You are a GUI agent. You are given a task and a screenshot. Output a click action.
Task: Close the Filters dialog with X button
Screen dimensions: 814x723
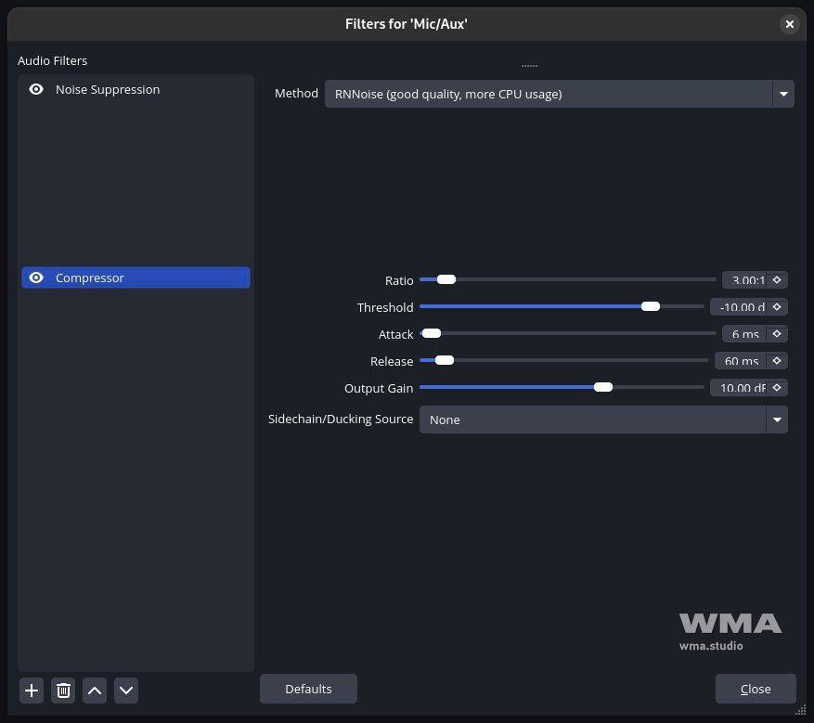[790, 24]
